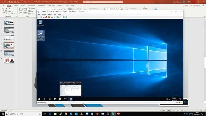206x116 pixels.
Task: Open Chrome from host taskbar
Action: point(66,114)
